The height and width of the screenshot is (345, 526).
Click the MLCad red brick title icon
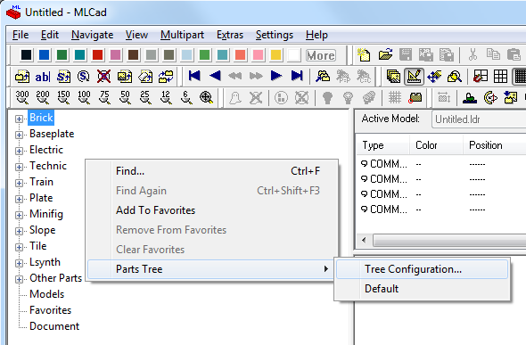click(13, 12)
